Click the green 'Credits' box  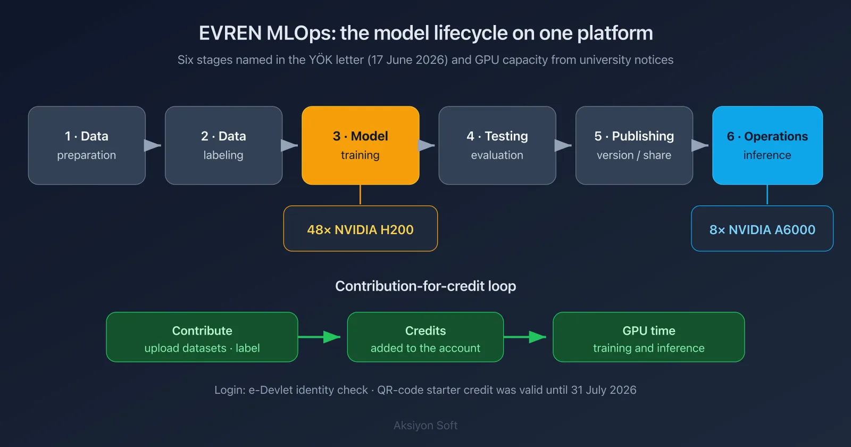point(425,337)
